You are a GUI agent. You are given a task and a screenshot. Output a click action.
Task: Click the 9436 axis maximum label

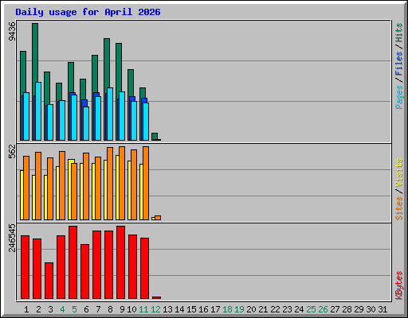[12, 32]
